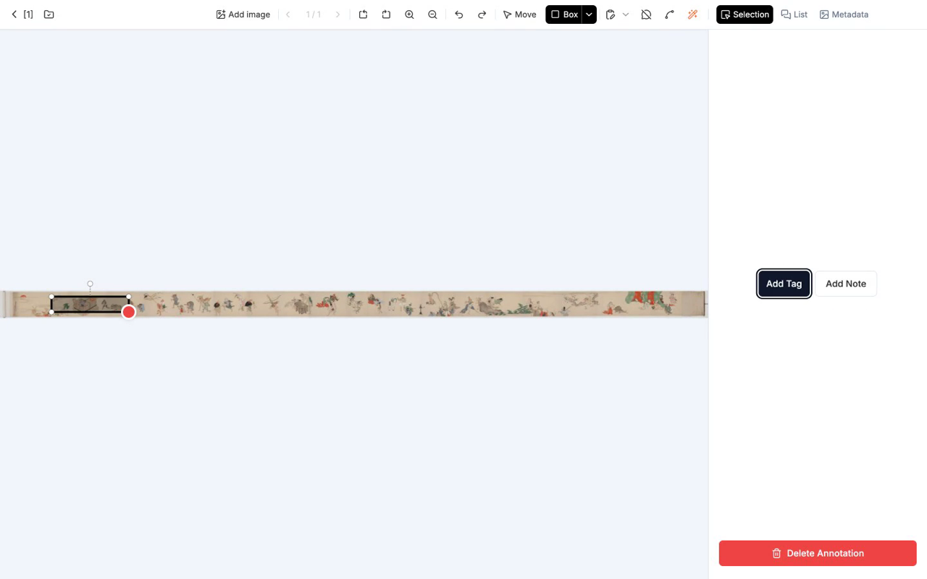The width and height of the screenshot is (927, 579).
Task: Switch to the Metadata tab
Action: pos(844,14)
